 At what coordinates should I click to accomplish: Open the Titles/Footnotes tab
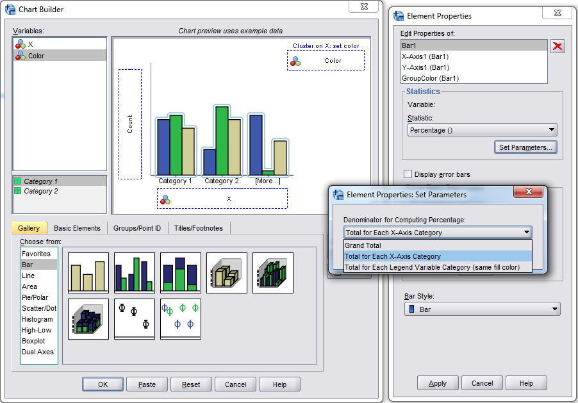tap(199, 228)
